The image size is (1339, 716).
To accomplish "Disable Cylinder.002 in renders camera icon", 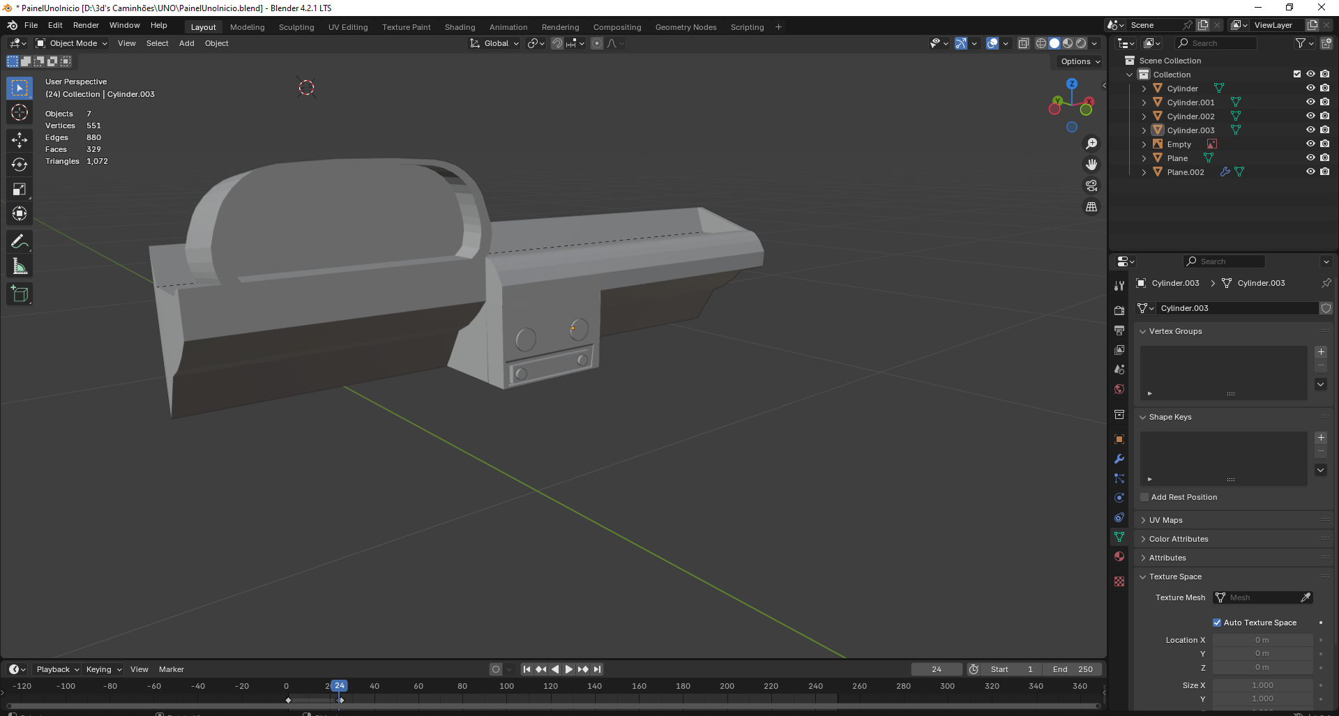I will click(x=1324, y=116).
